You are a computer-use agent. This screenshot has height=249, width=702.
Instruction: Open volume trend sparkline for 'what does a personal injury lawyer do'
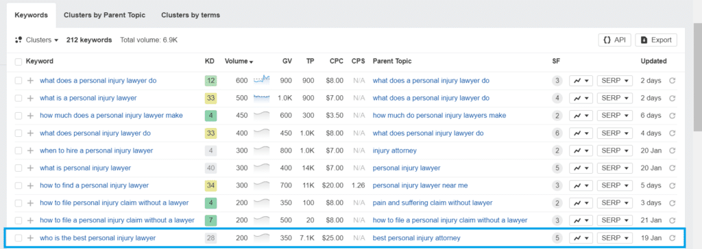(x=261, y=79)
